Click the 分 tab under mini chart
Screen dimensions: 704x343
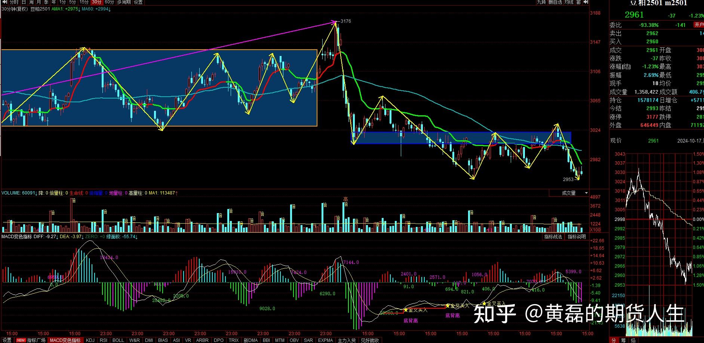pos(614,340)
